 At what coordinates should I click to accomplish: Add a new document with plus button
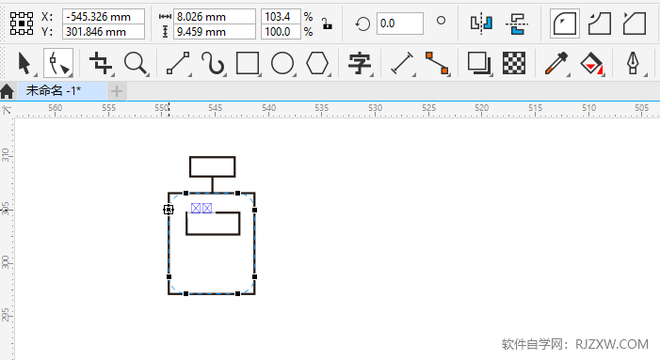click(x=117, y=91)
